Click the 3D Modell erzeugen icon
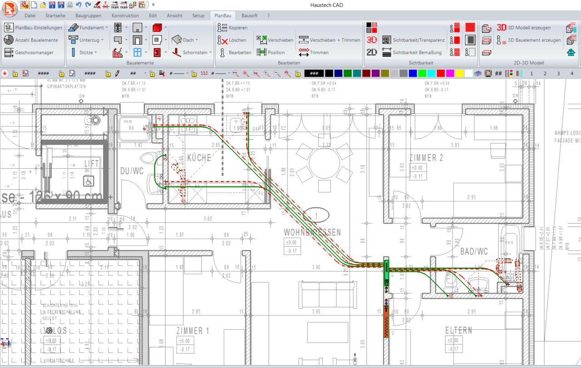Image resolution: width=581 pixels, height=368 pixels. click(x=502, y=28)
